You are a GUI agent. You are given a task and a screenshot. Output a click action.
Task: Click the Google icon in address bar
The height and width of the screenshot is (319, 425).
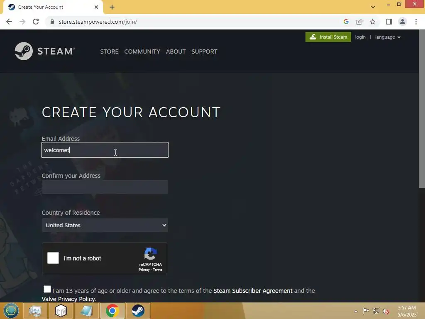click(x=346, y=22)
